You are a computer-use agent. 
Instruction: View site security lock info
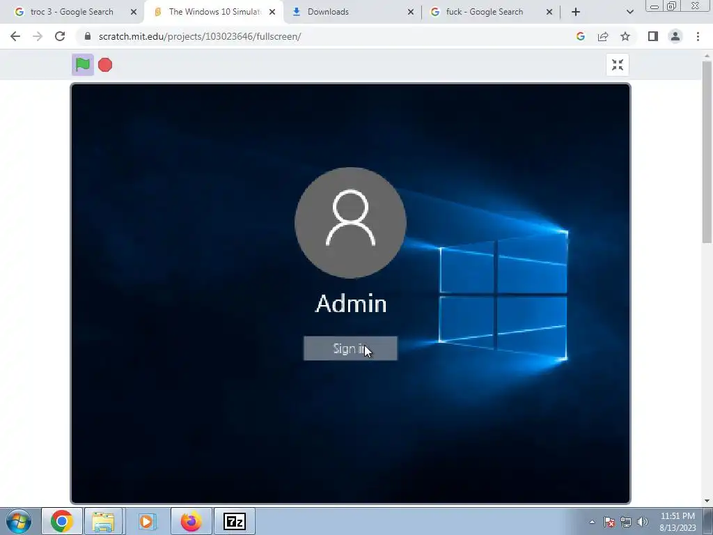[88, 36]
